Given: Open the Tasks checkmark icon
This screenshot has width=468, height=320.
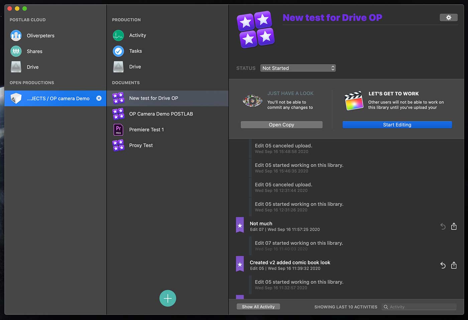Looking at the screenshot, I should click(118, 51).
